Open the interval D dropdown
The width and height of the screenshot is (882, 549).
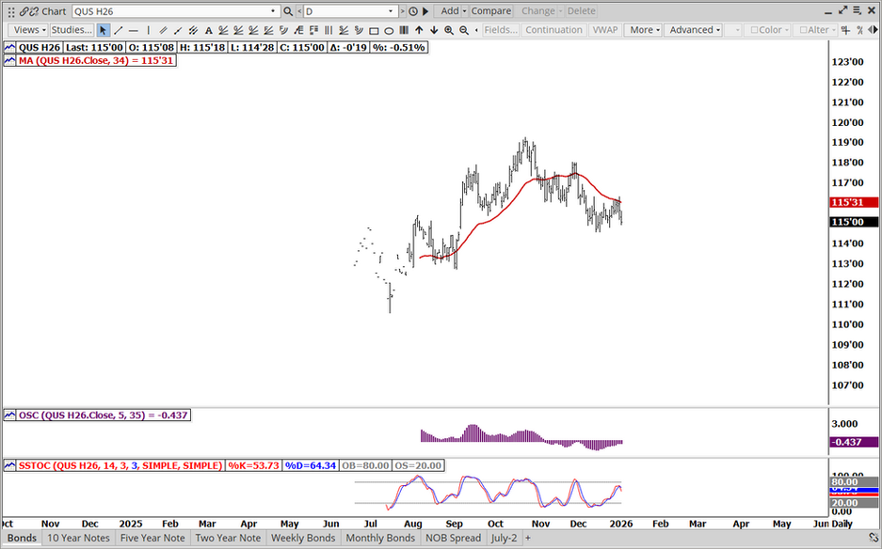pyautogui.click(x=391, y=11)
